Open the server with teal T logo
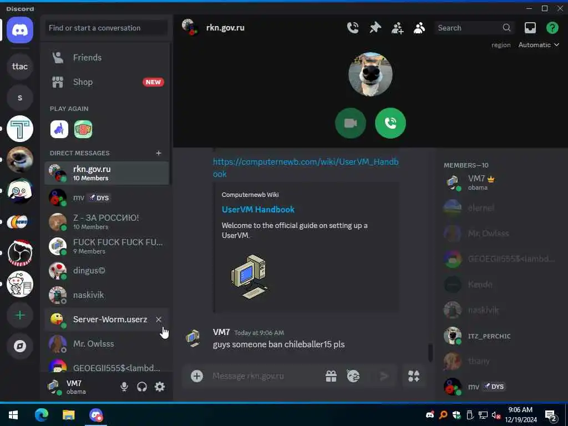Screen dimensions: 568x426 20,129
